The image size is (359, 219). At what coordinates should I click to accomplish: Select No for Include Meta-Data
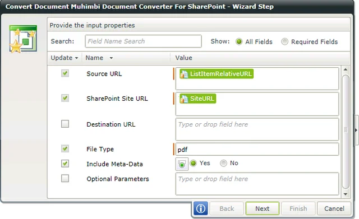223,163
